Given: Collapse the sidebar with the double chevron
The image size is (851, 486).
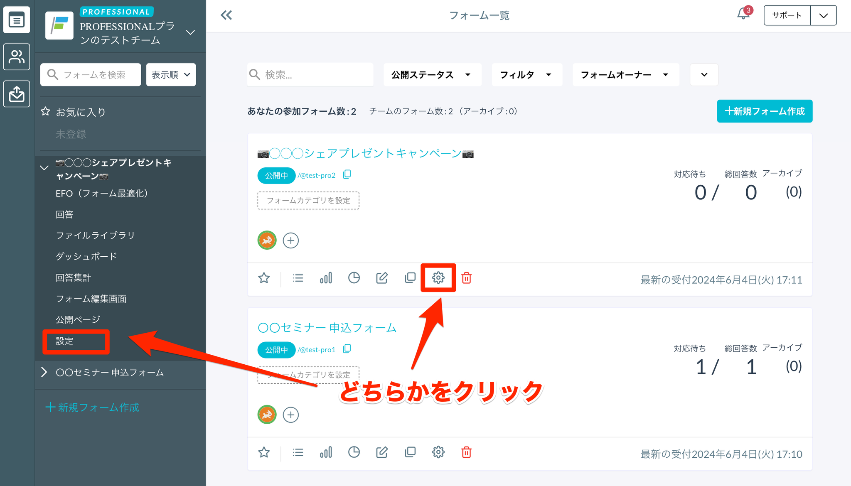Looking at the screenshot, I should pos(226,15).
